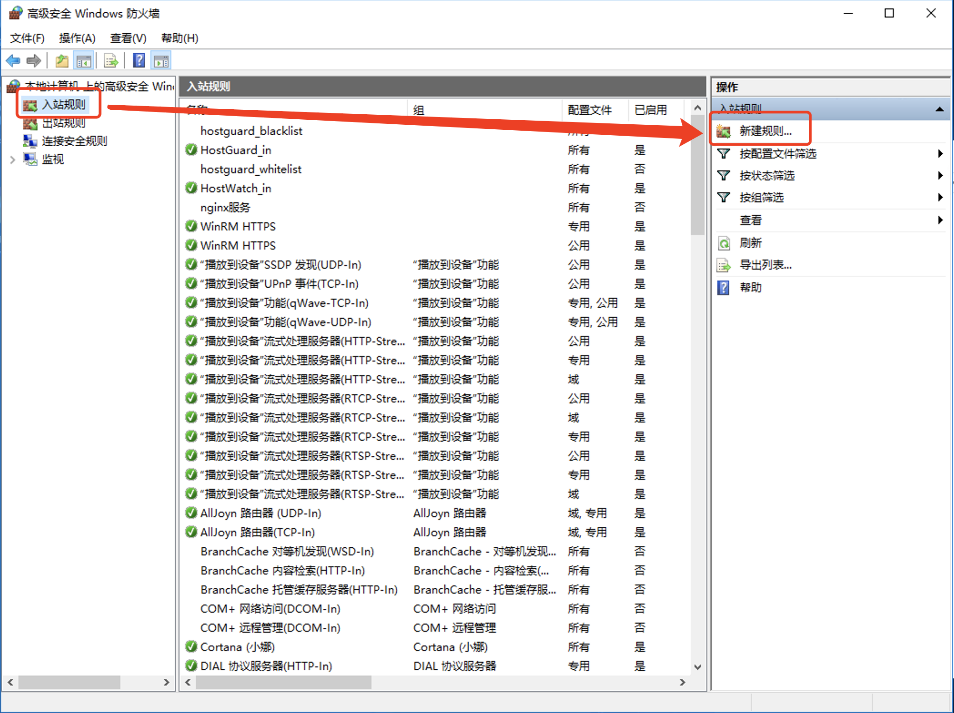Click rule list vertical scrollbar down arrow
This screenshot has width=954, height=713.
click(x=698, y=667)
